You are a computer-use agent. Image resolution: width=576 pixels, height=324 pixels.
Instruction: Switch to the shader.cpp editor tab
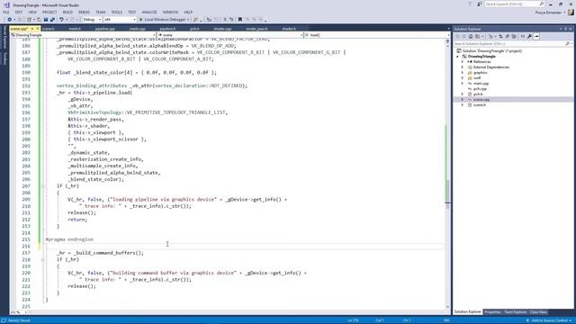[x=222, y=29]
